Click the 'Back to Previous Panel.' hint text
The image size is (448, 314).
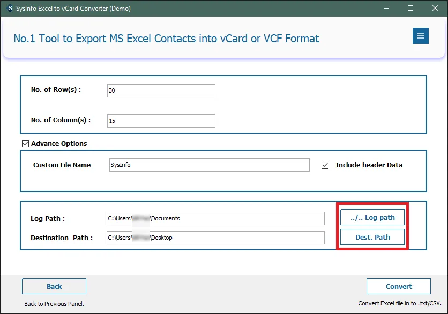pos(53,304)
